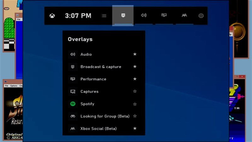The height and width of the screenshot is (142, 252).
Task: Open Xbox Social icon in top bar
Action: [184, 15]
